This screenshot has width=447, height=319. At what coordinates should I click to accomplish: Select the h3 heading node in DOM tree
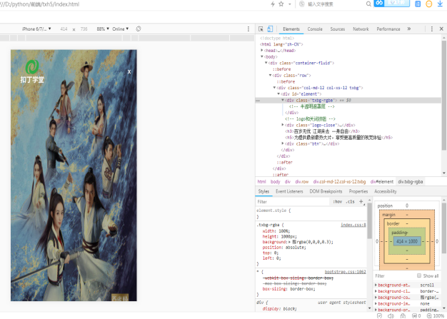coord(322,131)
